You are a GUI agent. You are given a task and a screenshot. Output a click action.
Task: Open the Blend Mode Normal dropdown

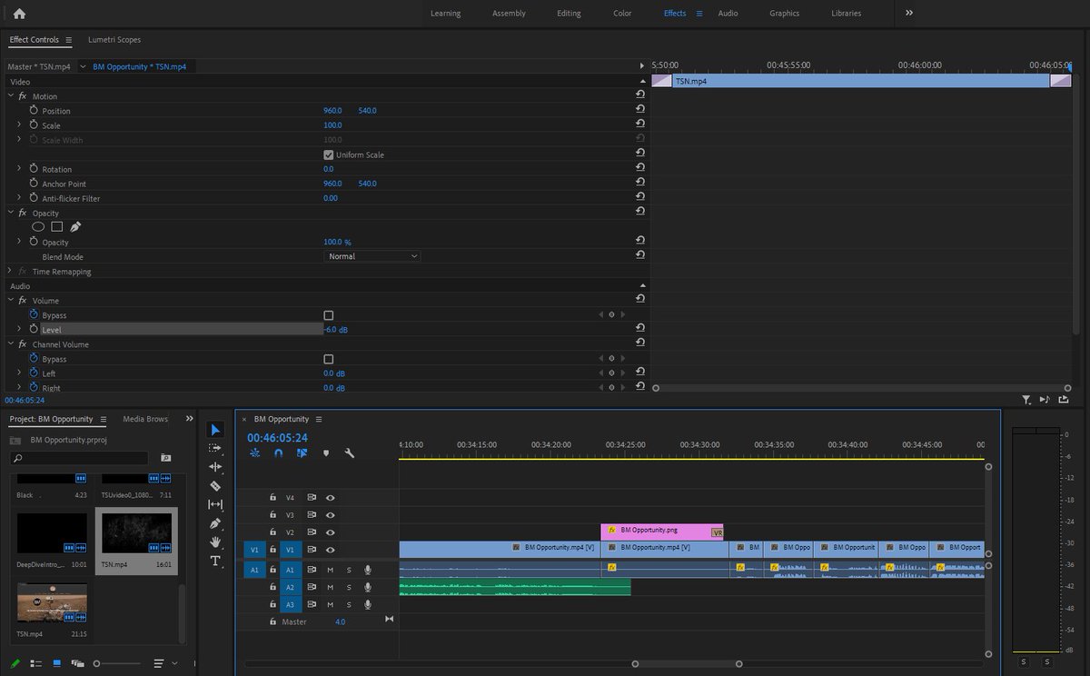point(373,256)
